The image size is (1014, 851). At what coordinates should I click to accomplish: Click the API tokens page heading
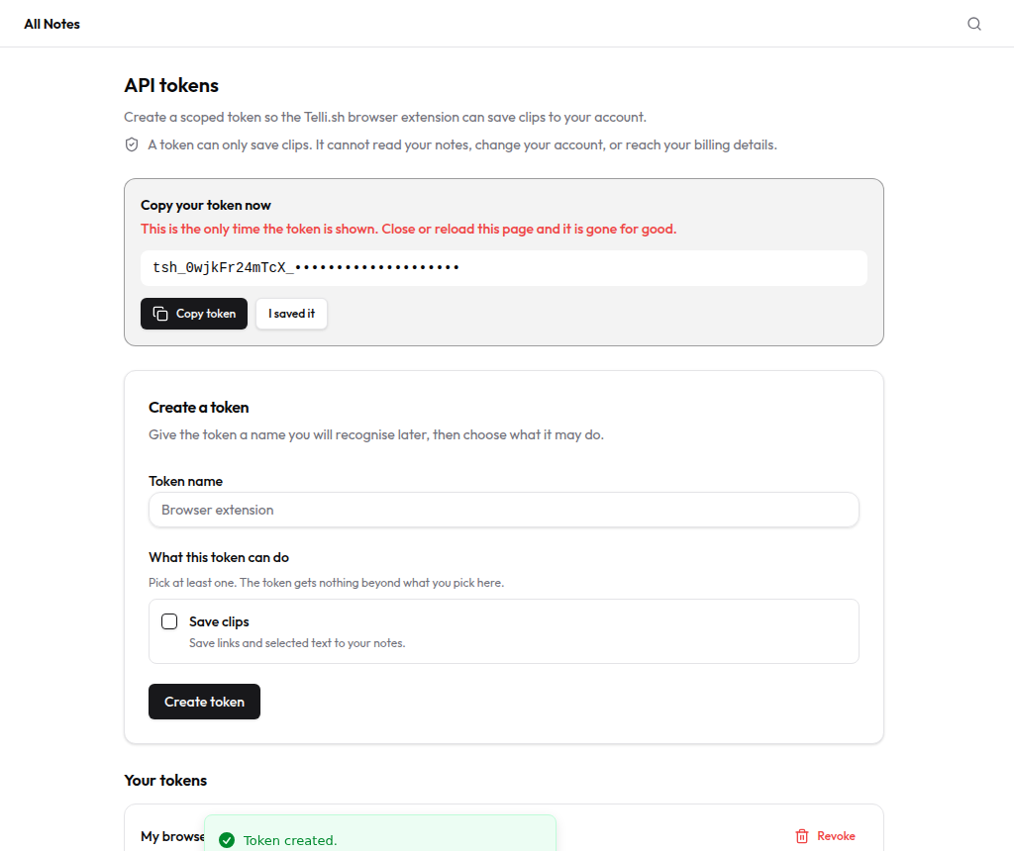tap(171, 85)
